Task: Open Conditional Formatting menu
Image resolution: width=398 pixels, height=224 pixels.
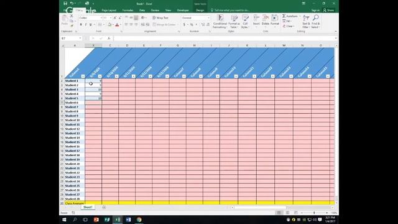Action: (220, 21)
